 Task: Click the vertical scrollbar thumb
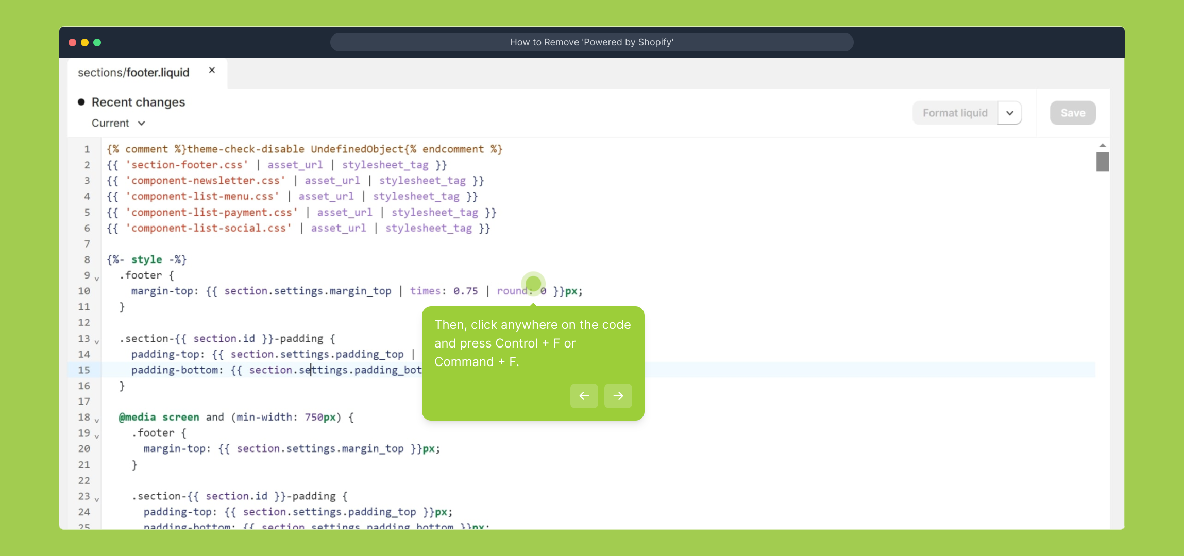(x=1102, y=162)
